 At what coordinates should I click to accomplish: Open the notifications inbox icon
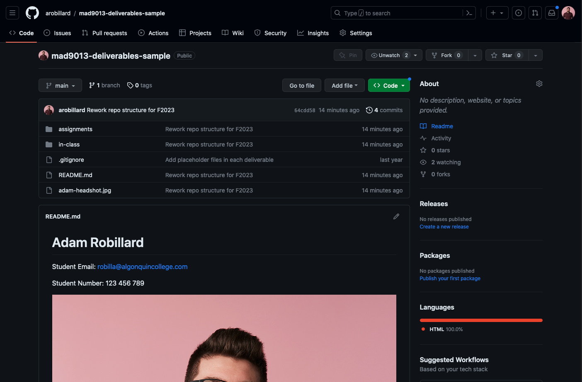tap(552, 13)
